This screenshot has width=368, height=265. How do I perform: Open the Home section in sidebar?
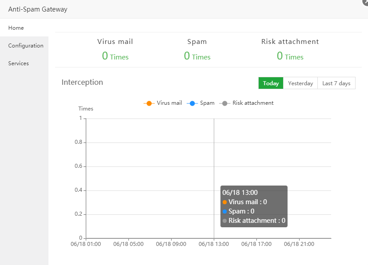coord(16,28)
